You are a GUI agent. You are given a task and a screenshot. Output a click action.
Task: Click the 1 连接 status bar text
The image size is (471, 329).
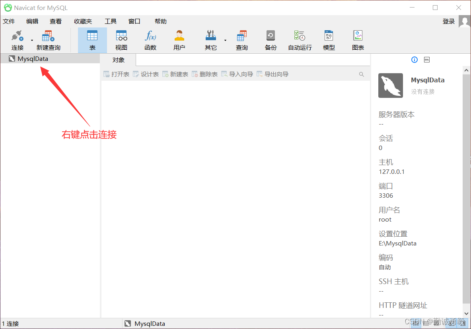point(10,323)
